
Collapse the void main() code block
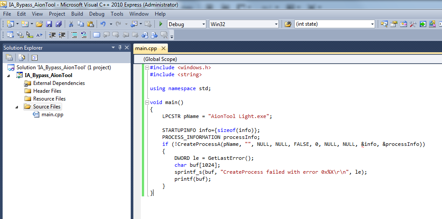pyautogui.click(x=147, y=102)
